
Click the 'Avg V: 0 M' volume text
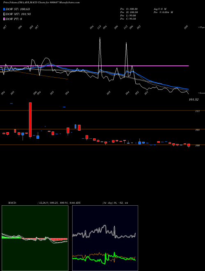[160, 9]
